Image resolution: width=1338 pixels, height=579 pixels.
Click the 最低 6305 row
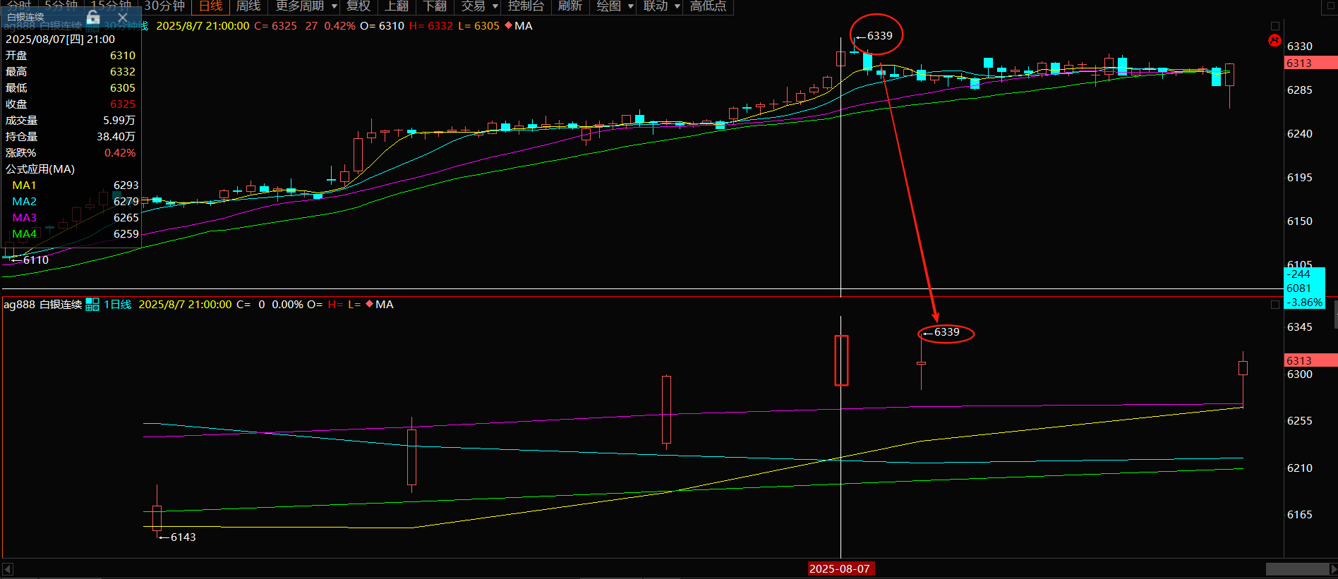(71, 88)
